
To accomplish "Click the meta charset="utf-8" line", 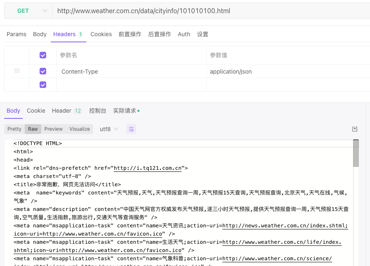I will pos(52,176).
